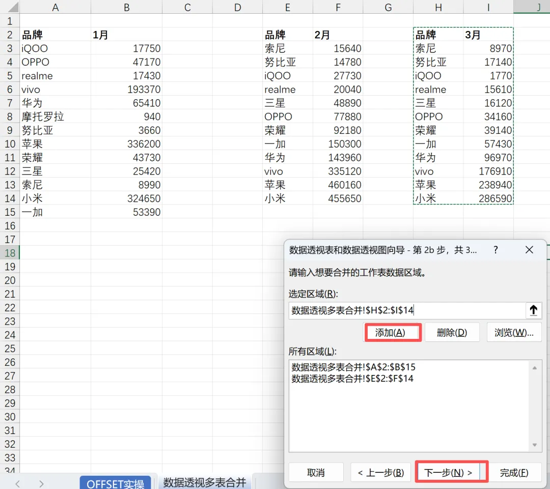This screenshot has height=489, width=550.
Task: Select cell with value 53390
Action: (127, 212)
